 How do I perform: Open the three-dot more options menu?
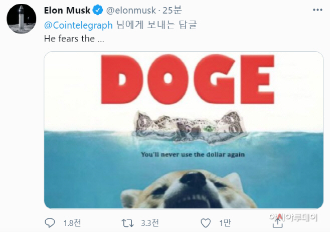pyautogui.click(x=317, y=10)
